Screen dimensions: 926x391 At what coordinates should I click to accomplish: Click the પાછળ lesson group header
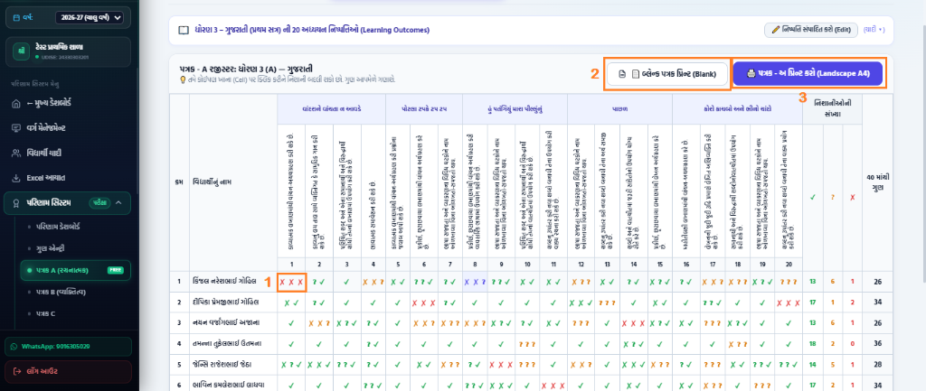coord(619,109)
